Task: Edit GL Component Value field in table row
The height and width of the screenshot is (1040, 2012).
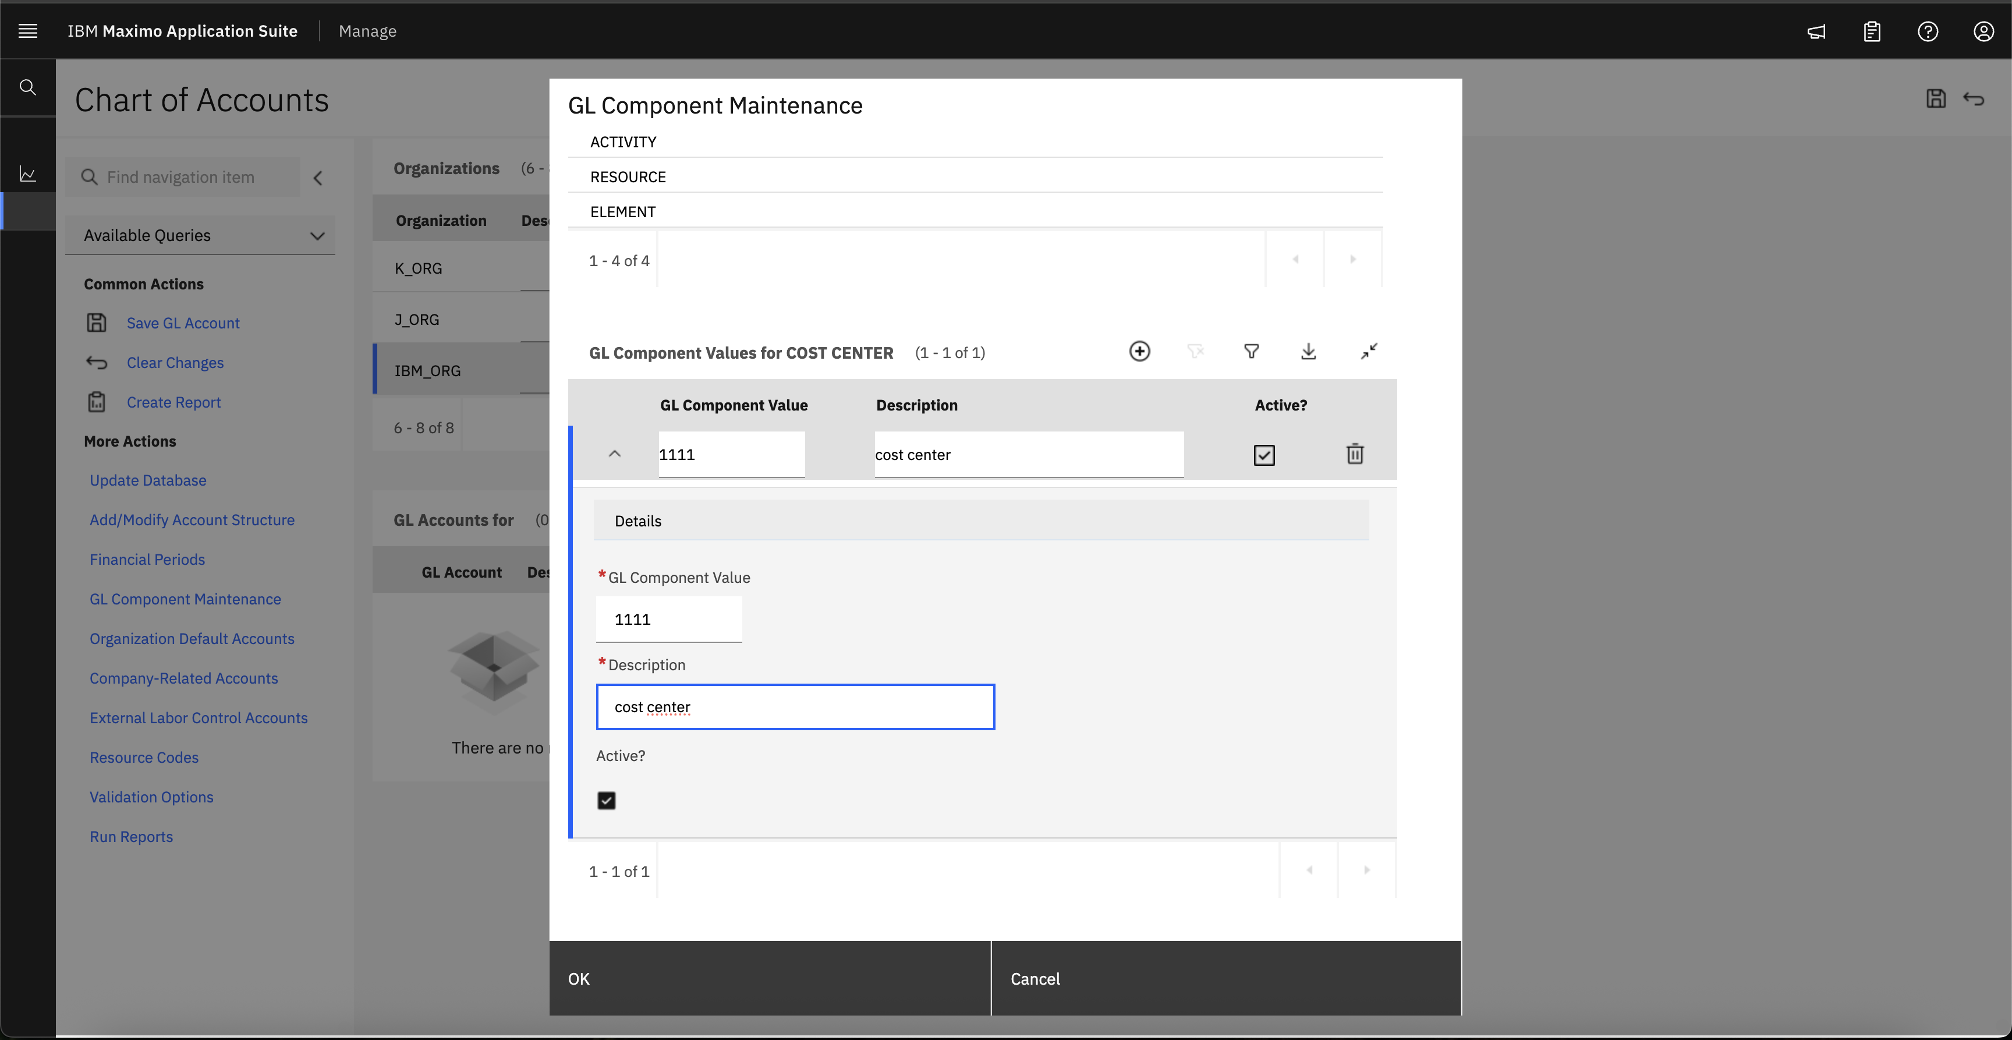Action: point(731,455)
